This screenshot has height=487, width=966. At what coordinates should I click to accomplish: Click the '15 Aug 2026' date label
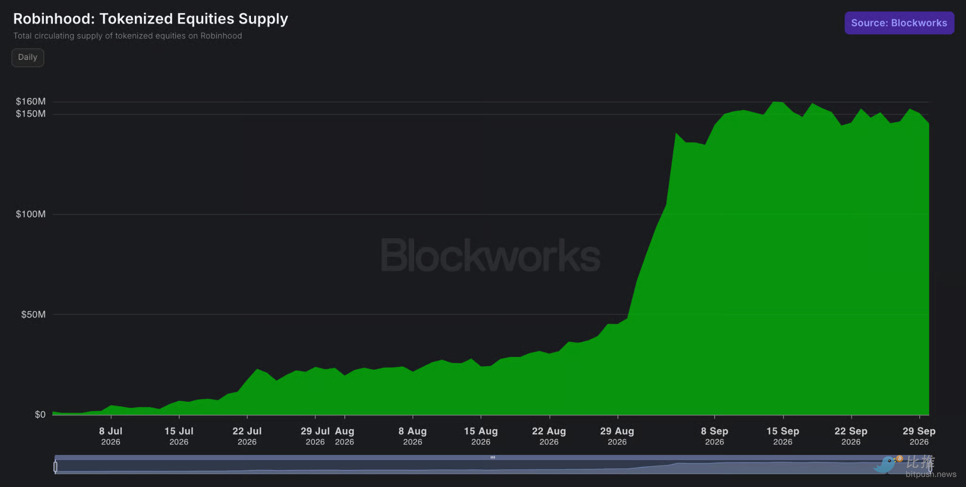481,436
